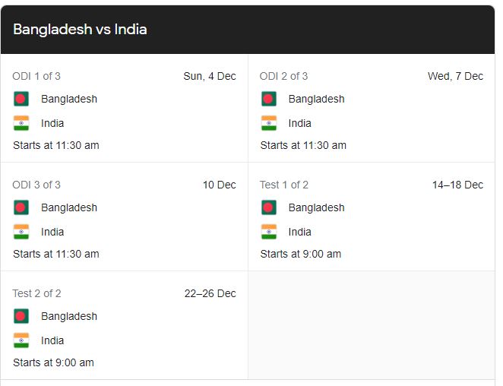This screenshot has width=503, height=386.
Task: Click India flag in Test 2 of 2
Action: [21, 340]
